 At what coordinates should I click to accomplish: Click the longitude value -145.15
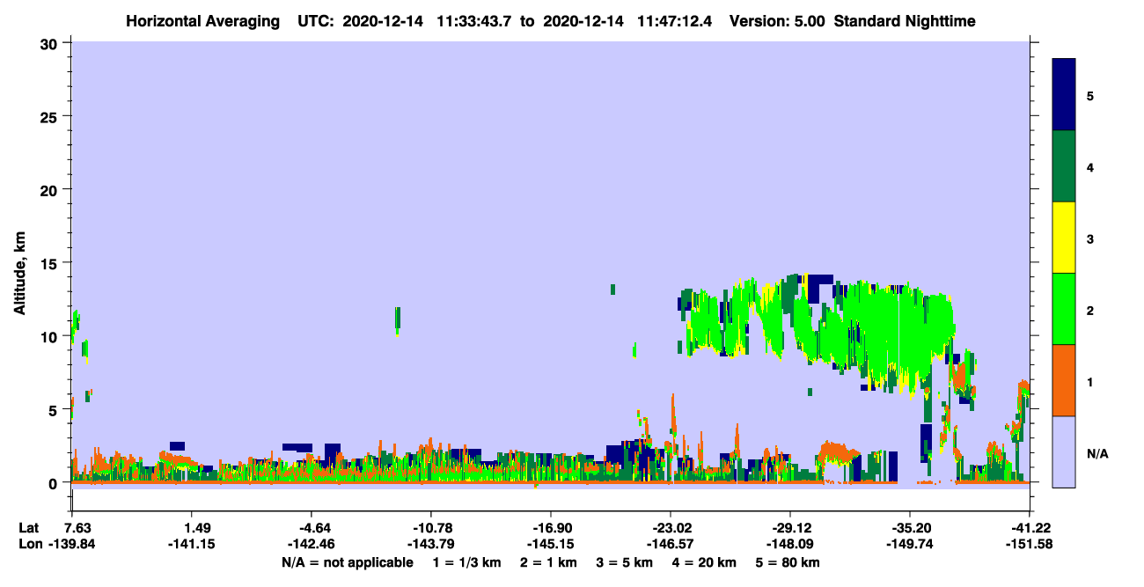(x=551, y=544)
